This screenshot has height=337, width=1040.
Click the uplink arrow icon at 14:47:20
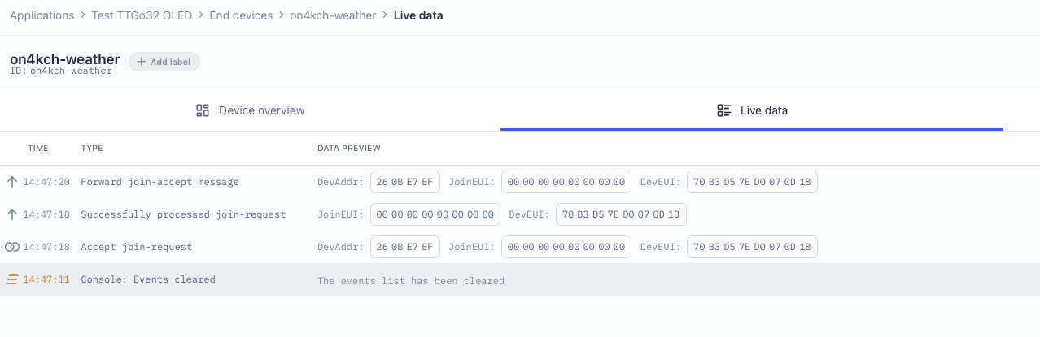coord(12,182)
